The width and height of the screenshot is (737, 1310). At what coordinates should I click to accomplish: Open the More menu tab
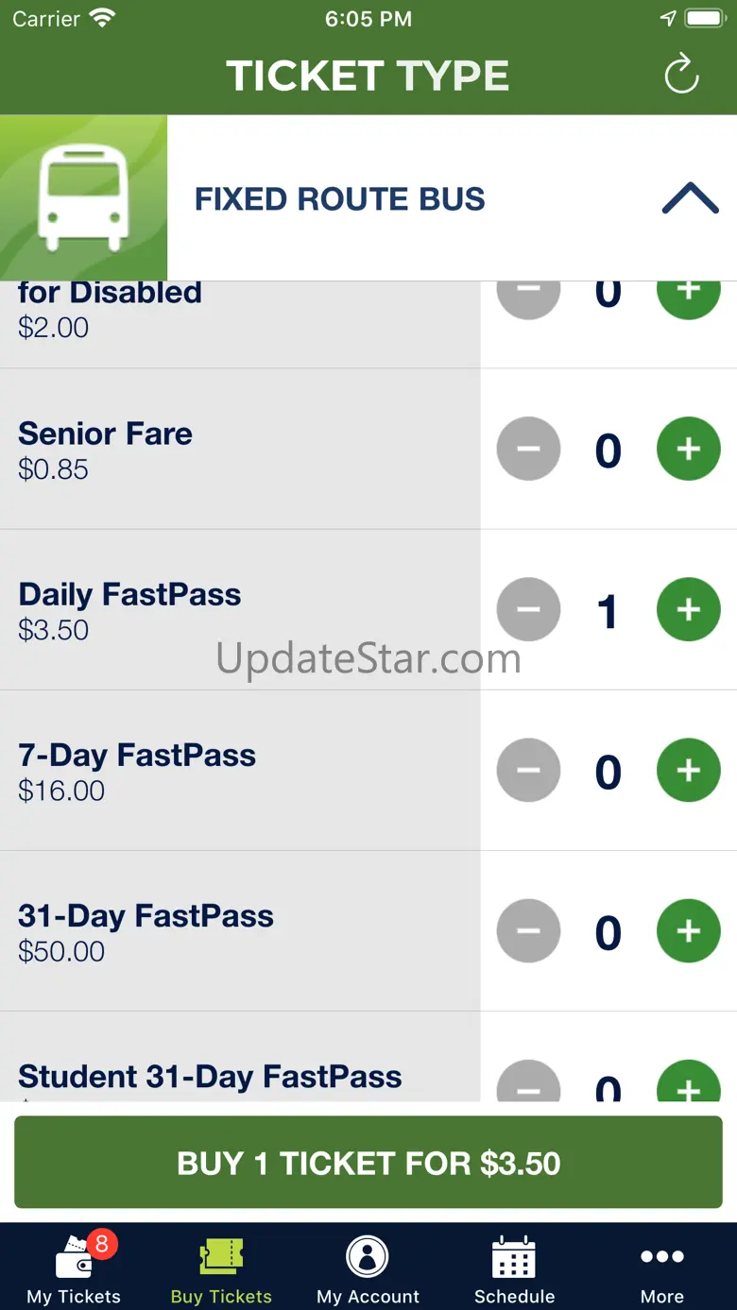(x=661, y=1268)
